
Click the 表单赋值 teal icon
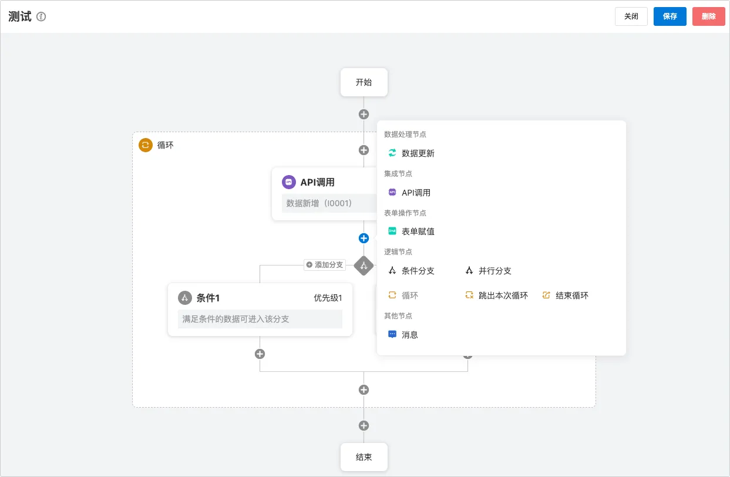coord(392,231)
